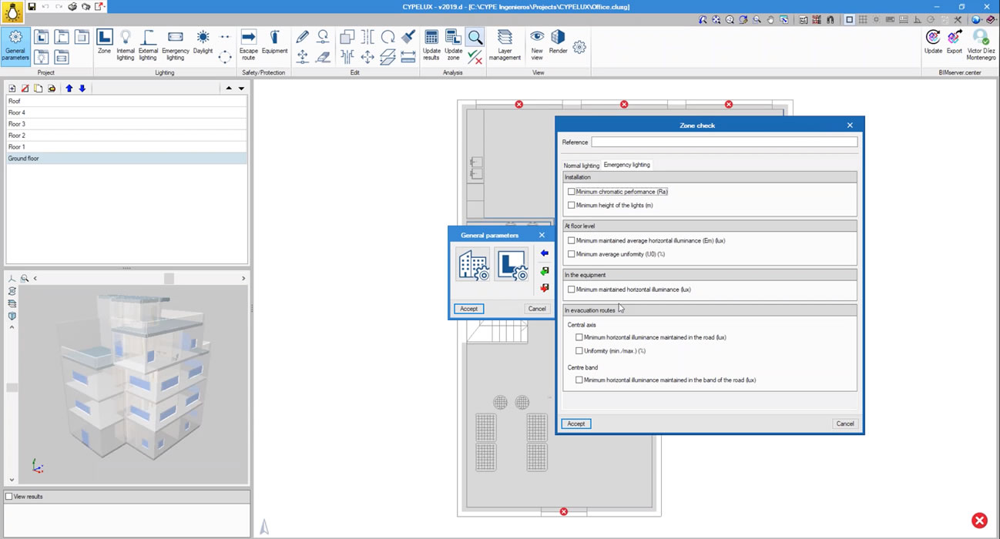Click the 3D preview scroll right arrow
The height and width of the screenshot is (539, 1000).
click(243, 279)
